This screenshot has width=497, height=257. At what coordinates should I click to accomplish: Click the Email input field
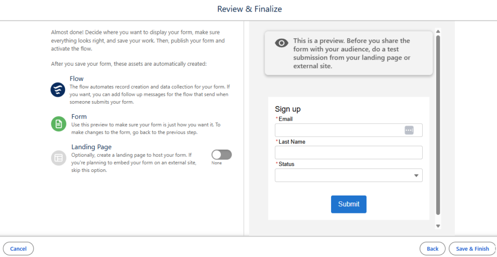(348, 130)
